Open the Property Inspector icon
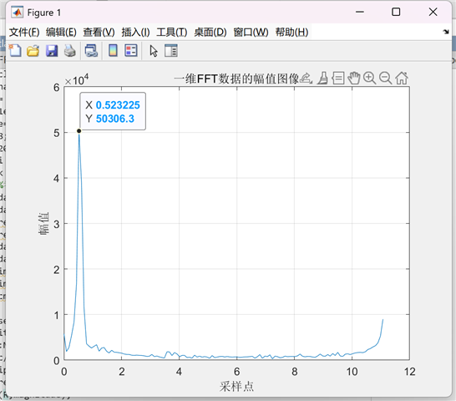This screenshot has height=401, width=456. coord(171,51)
